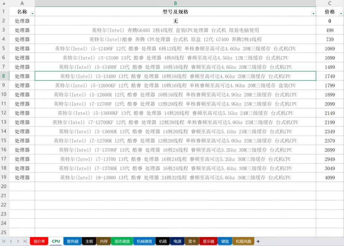Select the i5-12490F description cell

[175, 48]
